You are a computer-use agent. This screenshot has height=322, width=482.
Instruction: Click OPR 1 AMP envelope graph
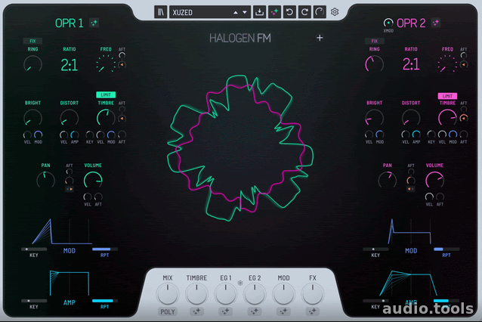(70, 283)
